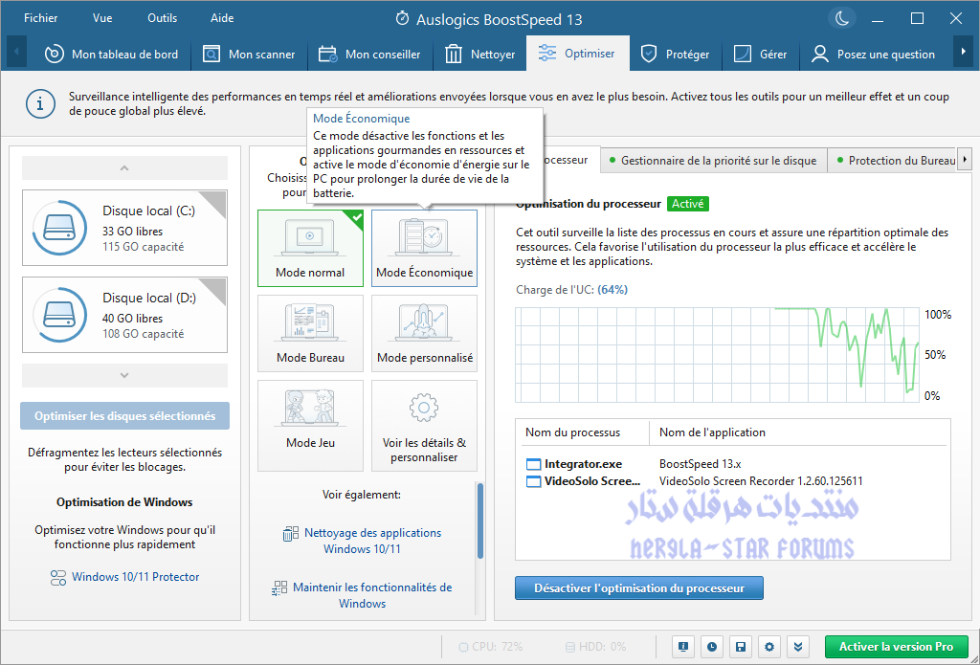Image resolution: width=980 pixels, height=665 pixels.
Task: Open the Outils menu
Action: [x=163, y=18]
